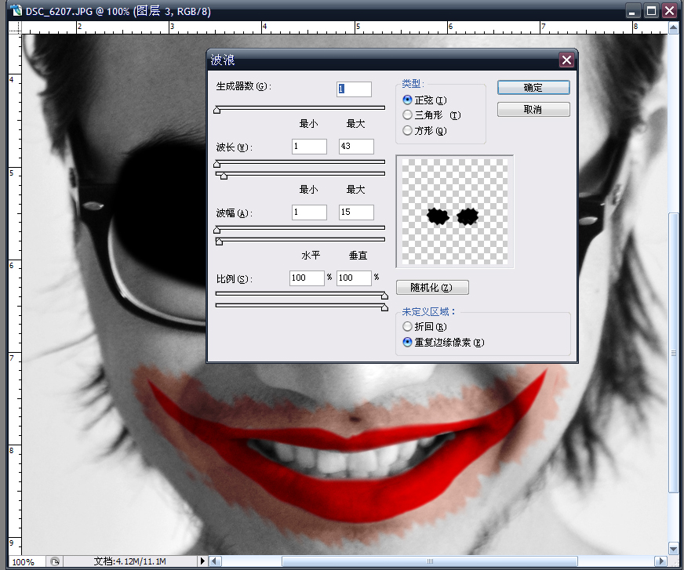The height and width of the screenshot is (570, 684).
Task: Maximize the DSC_6207.JPG document window
Action: [x=651, y=10]
